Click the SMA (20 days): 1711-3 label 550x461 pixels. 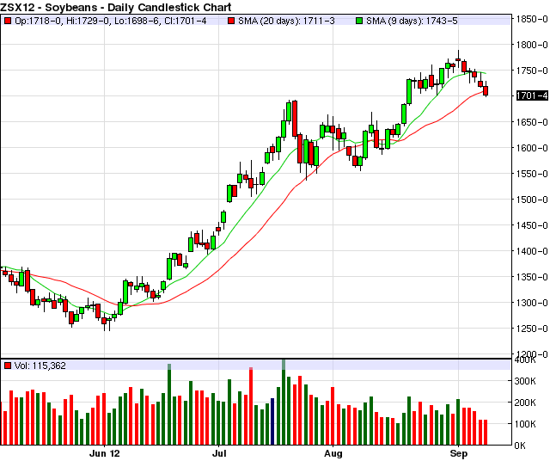(x=286, y=21)
